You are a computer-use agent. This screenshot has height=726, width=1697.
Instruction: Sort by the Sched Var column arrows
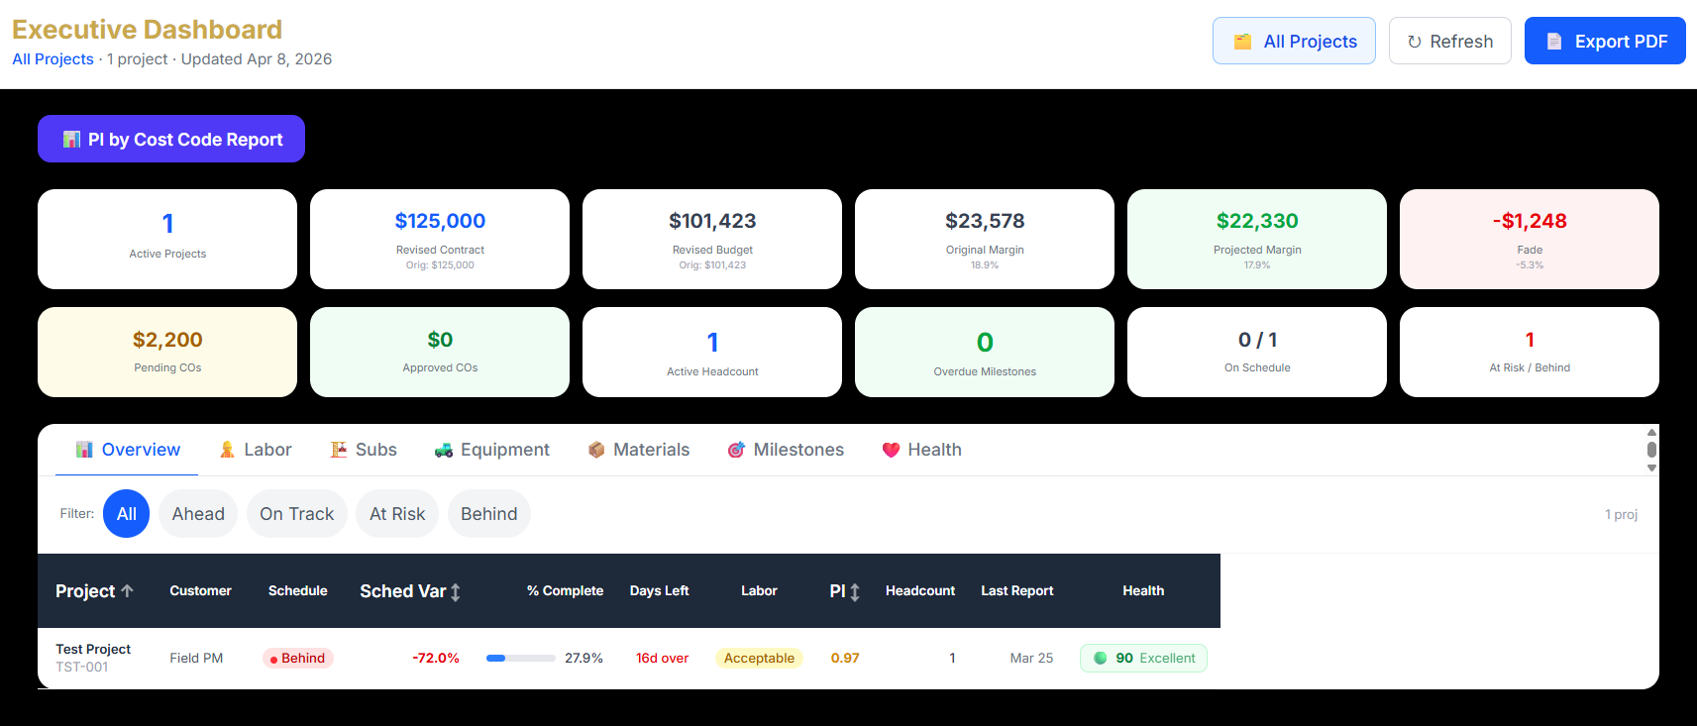[456, 592]
